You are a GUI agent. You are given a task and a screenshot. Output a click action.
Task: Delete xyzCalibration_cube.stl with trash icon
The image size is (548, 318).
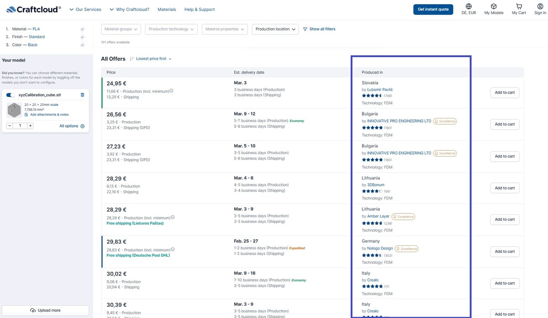pyautogui.click(x=82, y=95)
